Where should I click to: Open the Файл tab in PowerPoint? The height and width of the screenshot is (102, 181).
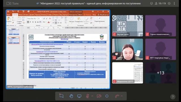[x=8, y=15]
